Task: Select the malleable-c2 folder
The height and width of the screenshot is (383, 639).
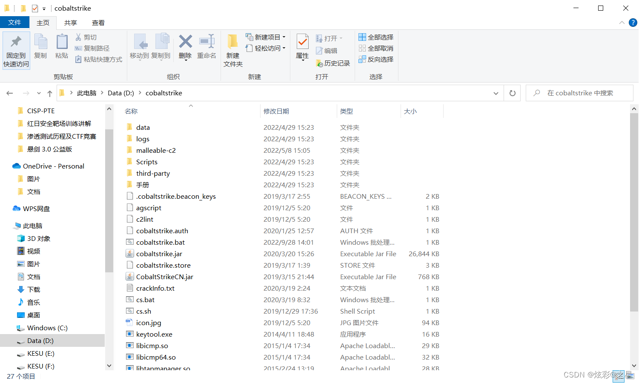Action: (x=156, y=150)
